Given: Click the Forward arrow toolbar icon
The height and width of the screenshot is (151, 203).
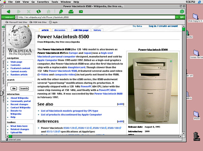Looking at the screenshot, I should [x=19, y=12].
